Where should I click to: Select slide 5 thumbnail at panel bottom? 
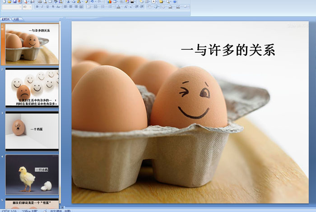(x=32, y=204)
